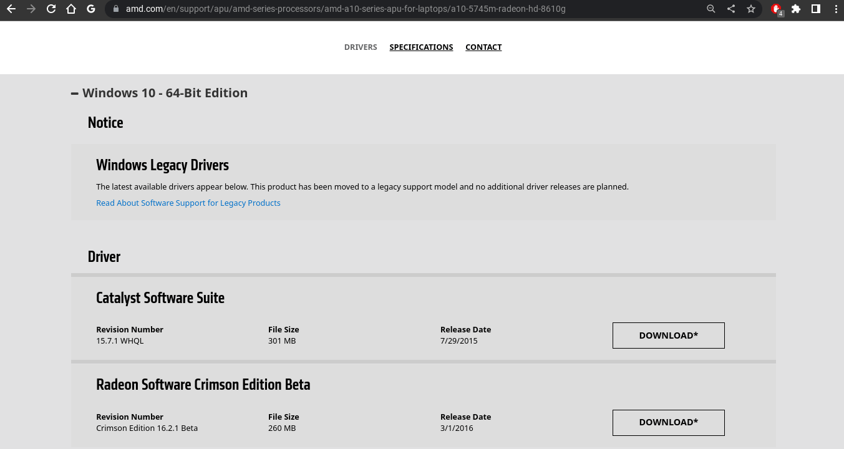Click the 260 MB file size

tap(282, 428)
